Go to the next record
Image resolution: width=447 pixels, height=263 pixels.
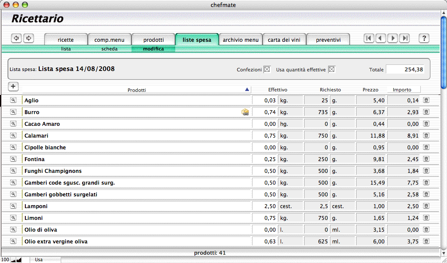point(392,38)
